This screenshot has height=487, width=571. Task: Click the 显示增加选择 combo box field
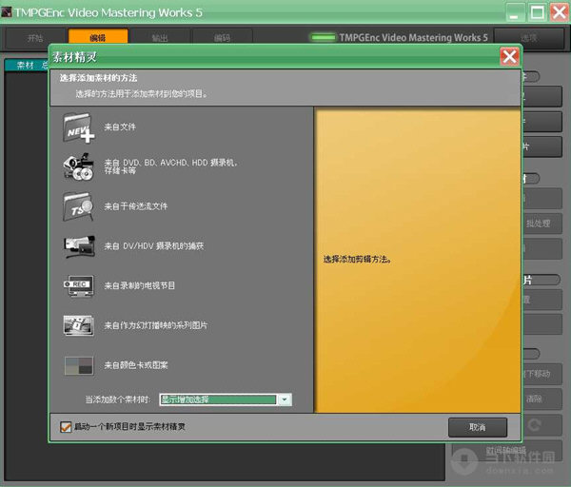[226, 399]
